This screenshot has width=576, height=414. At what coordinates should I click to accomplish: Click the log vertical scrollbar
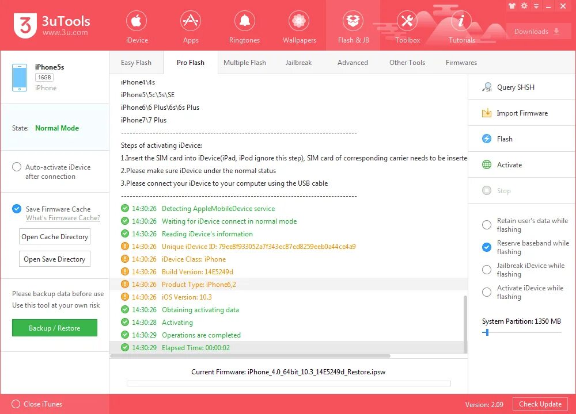tap(465, 324)
